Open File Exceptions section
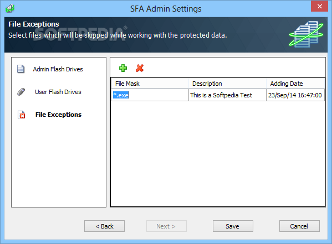 (x=58, y=115)
